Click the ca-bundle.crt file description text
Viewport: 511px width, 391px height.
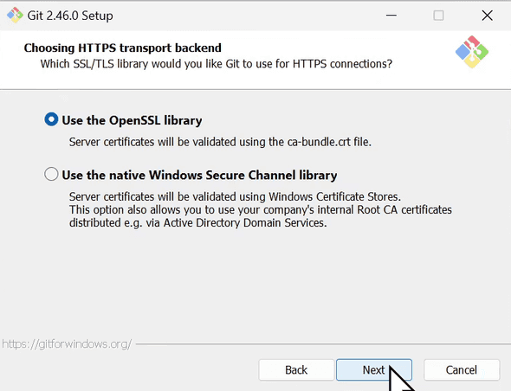[x=220, y=142]
